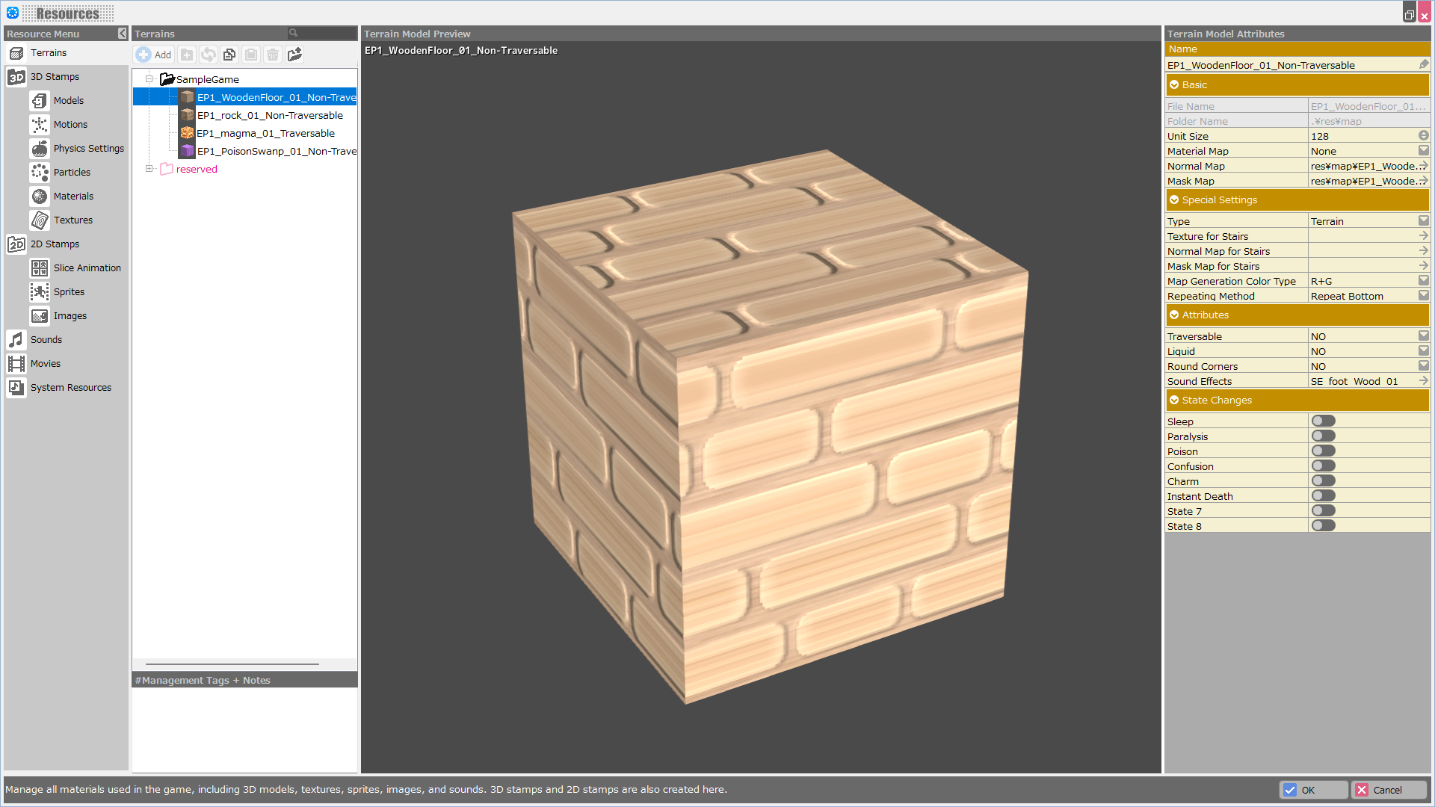Collapse the Resource Menu panel arrow
This screenshot has height=807, width=1435.
(x=123, y=34)
